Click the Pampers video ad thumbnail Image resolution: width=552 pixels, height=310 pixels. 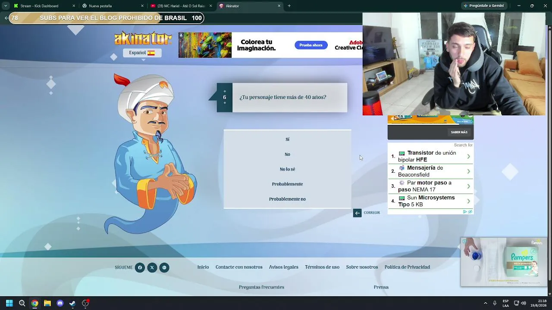(504, 262)
